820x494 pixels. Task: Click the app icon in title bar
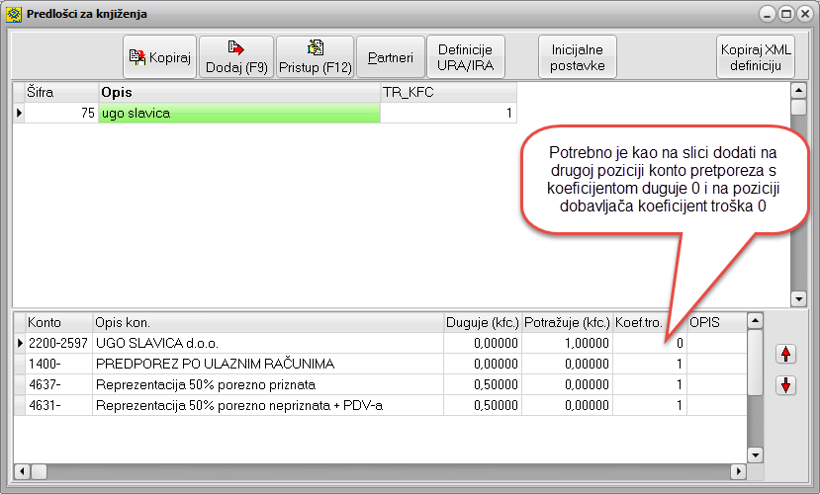click(x=13, y=14)
